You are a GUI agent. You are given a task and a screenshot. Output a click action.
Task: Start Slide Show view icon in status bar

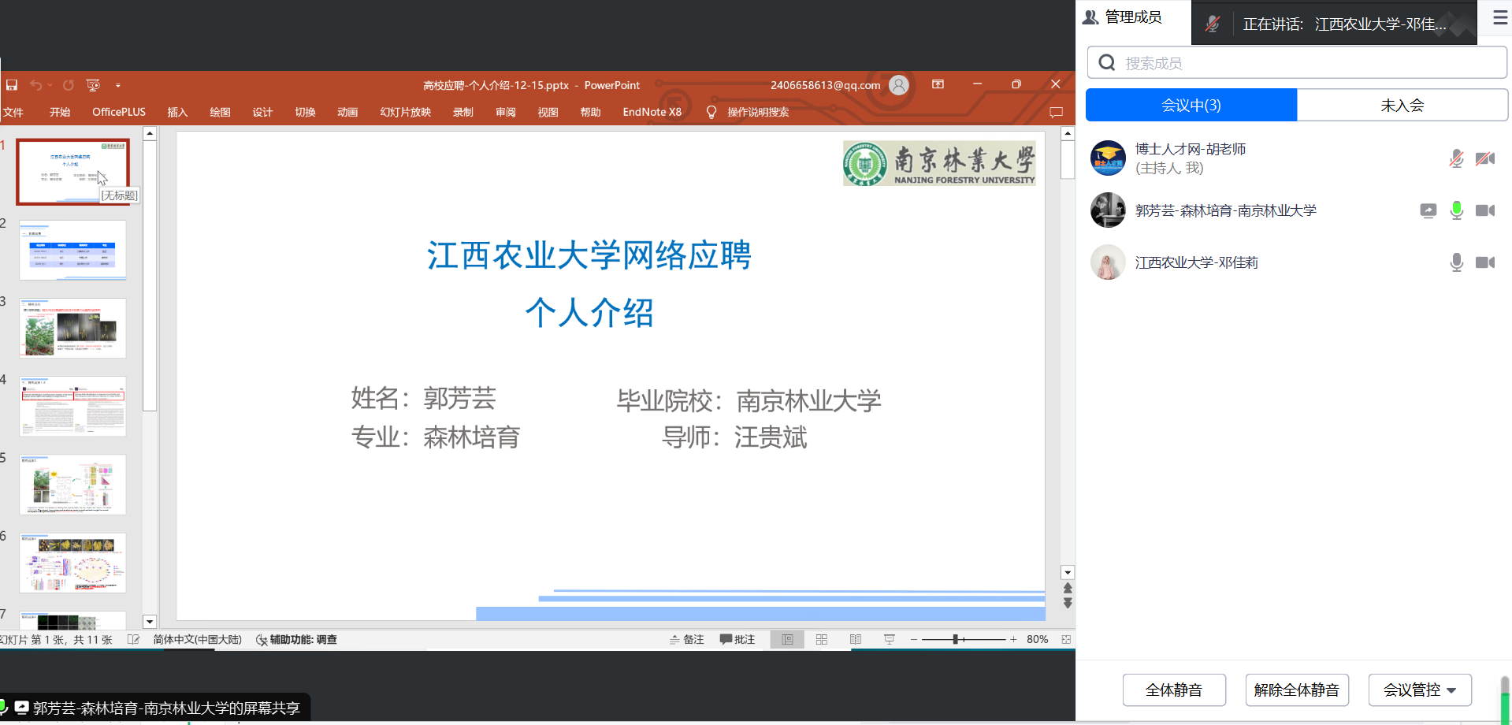890,640
